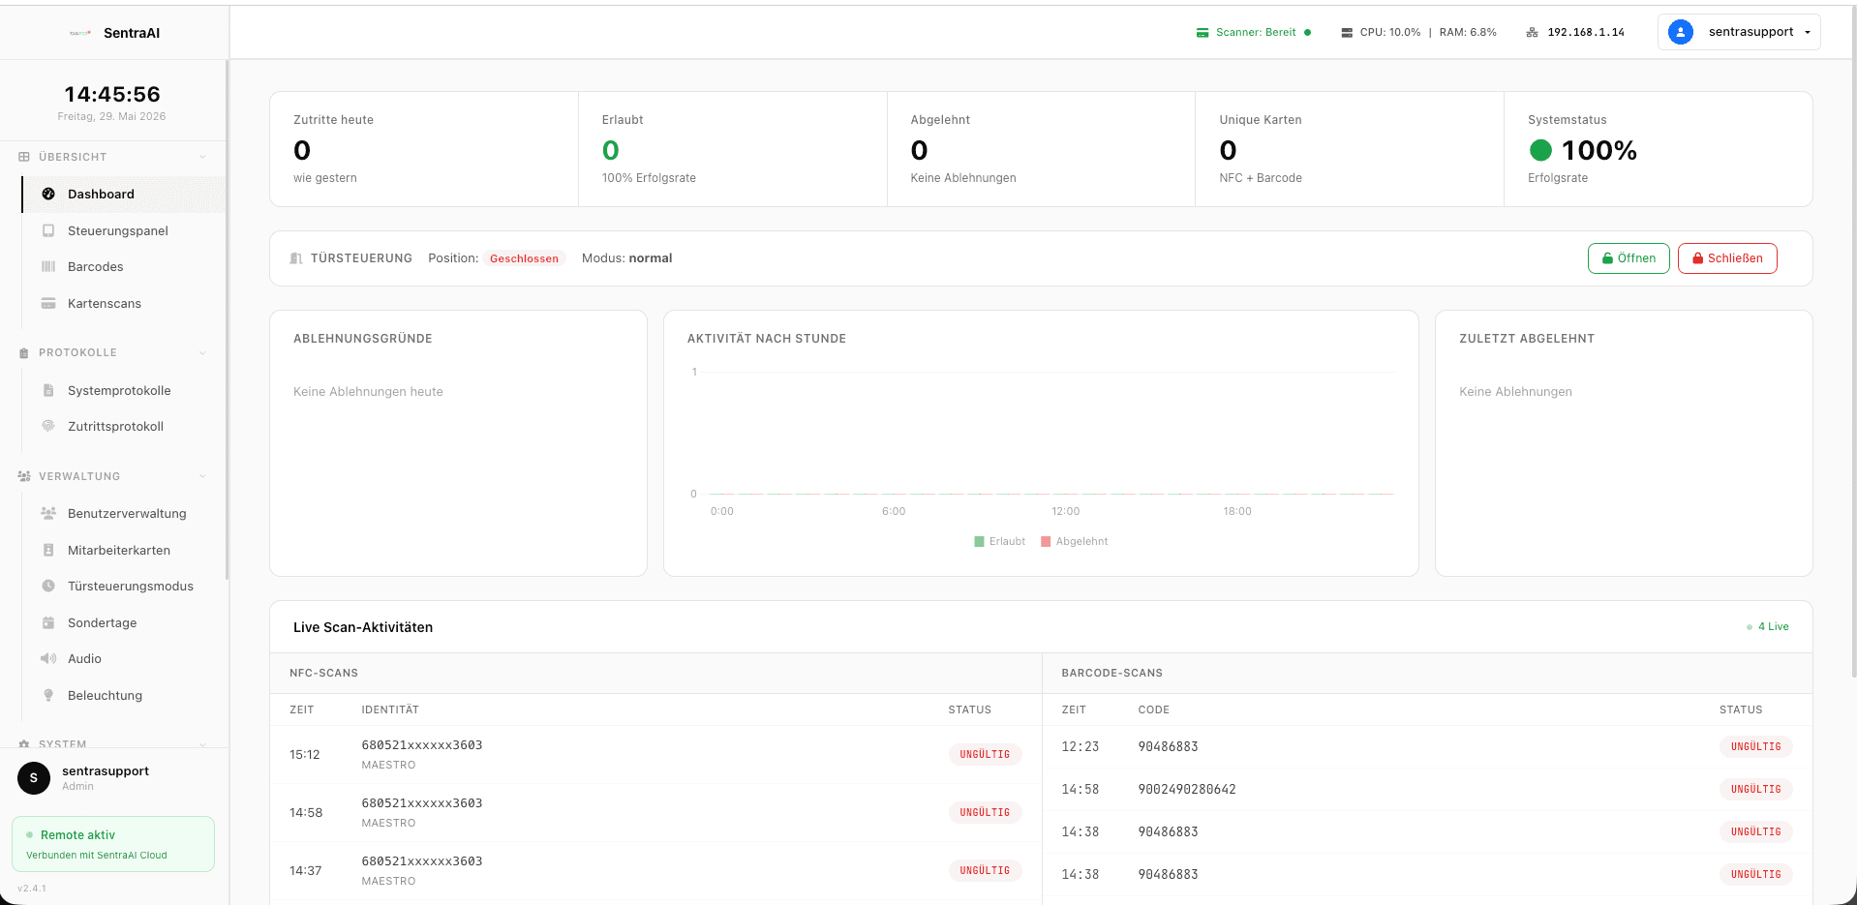Click the SentraAI logo icon
Image resolution: width=1857 pixels, height=905 pixels.
coord(80,33)
